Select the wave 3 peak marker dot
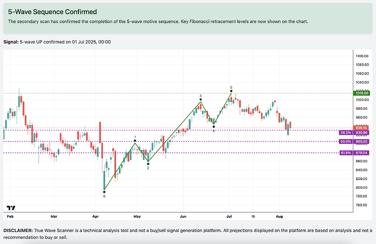Screen dimensions: 376x244 click(201, 101)
